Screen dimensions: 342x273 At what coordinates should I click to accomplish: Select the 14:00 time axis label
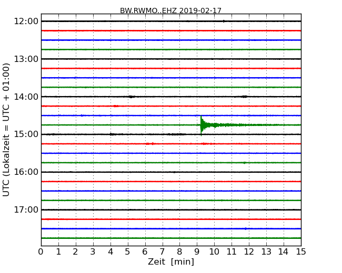click(x=26, y=97)
